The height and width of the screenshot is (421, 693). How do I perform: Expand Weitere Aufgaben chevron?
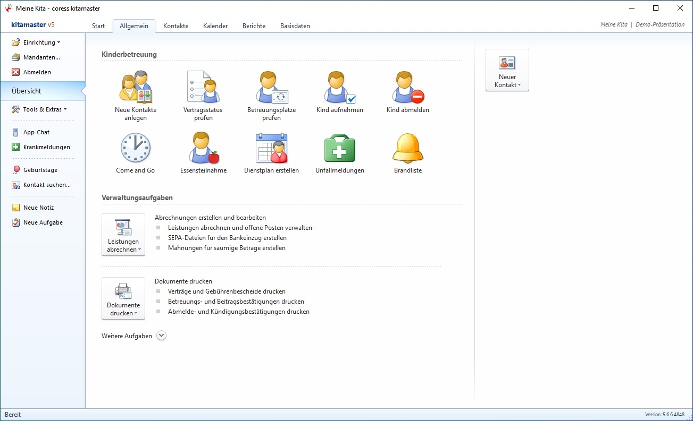(162, 336)
